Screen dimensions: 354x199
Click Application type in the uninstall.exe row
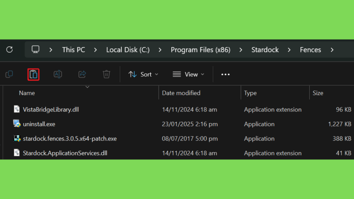tap(259, 124)
